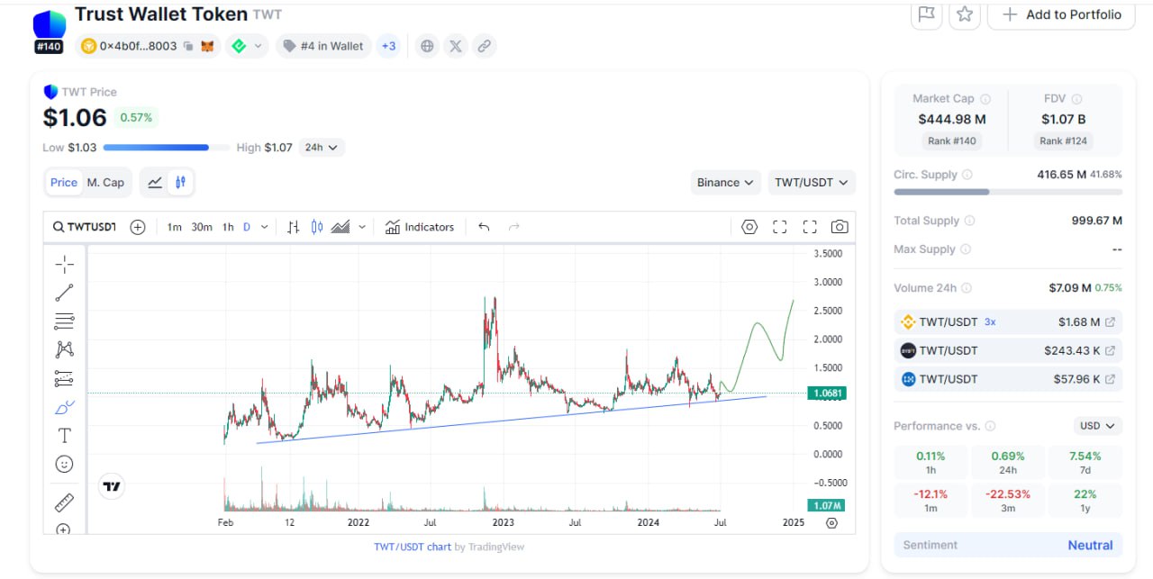Click the TradingView logo on chart
This screenshot has width=1153, height=579.
click(x=112, y=486)
